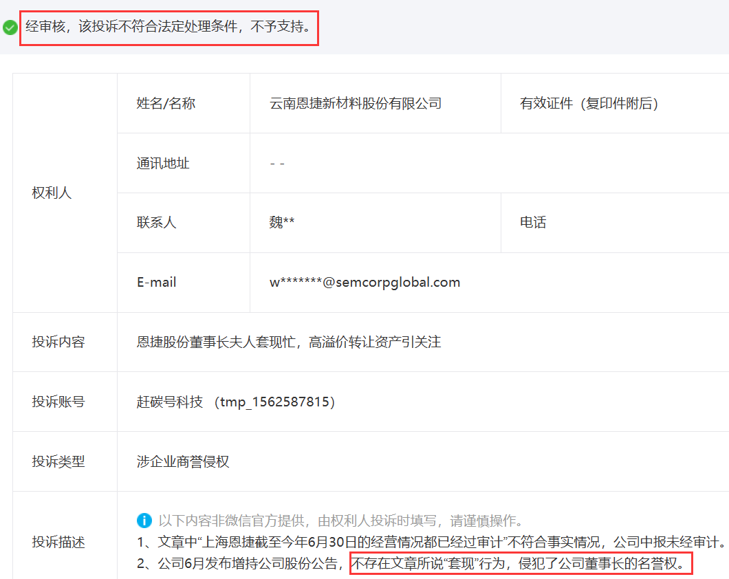The height and width of the screenshot is (579, 729).
Task: Click the green checkmark status icon
Action: [x=10, y=28]
